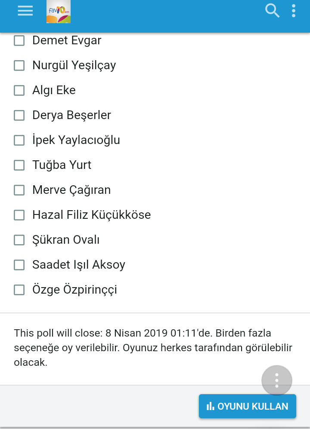Choose the Özge Özpirinççi checkbox
This screenshot has width=310, height=429.
coord(19,290)
